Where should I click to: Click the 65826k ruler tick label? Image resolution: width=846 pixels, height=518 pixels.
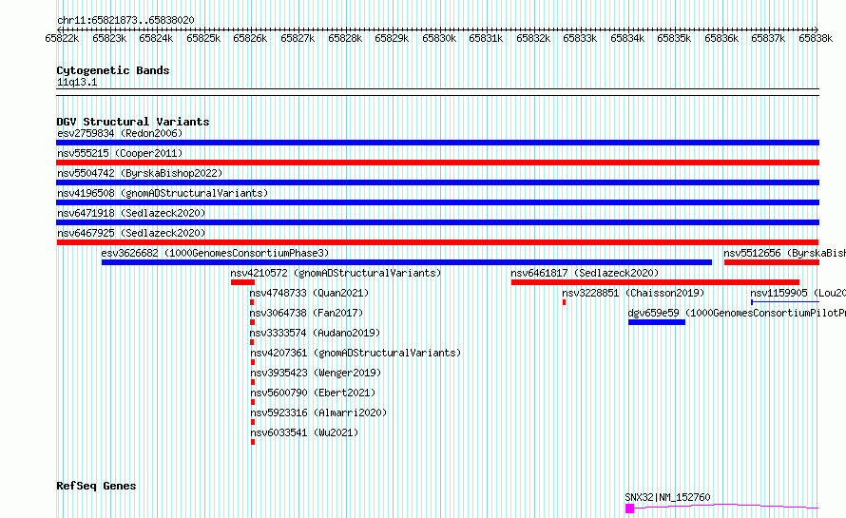pos(250,38)
